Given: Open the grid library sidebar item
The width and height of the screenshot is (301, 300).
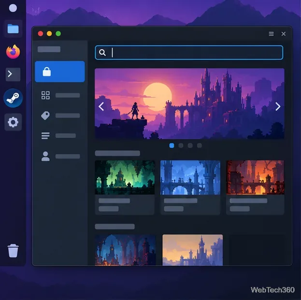Looking at the screenshot, I should [x=60, y=95].
